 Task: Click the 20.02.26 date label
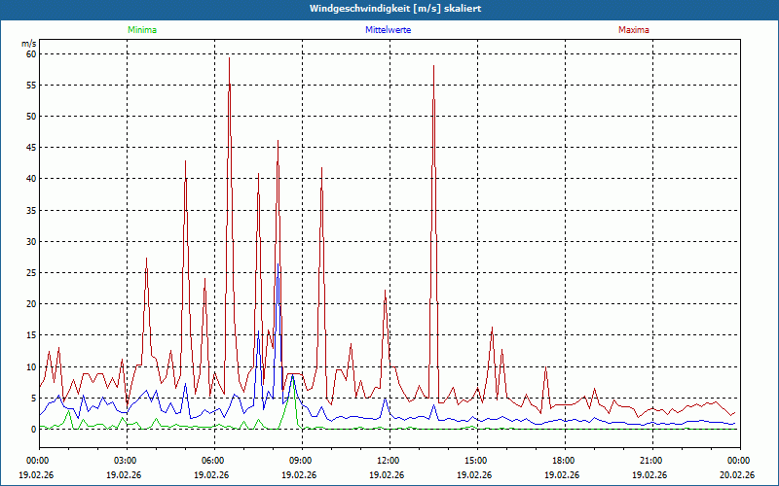[x=737, y=475]
